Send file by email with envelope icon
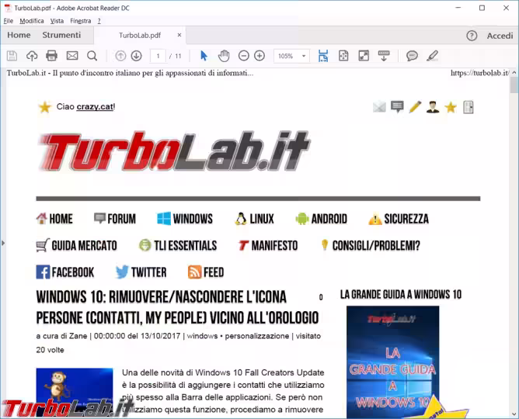This screenshot has width=519, height=419. point(72,56)
